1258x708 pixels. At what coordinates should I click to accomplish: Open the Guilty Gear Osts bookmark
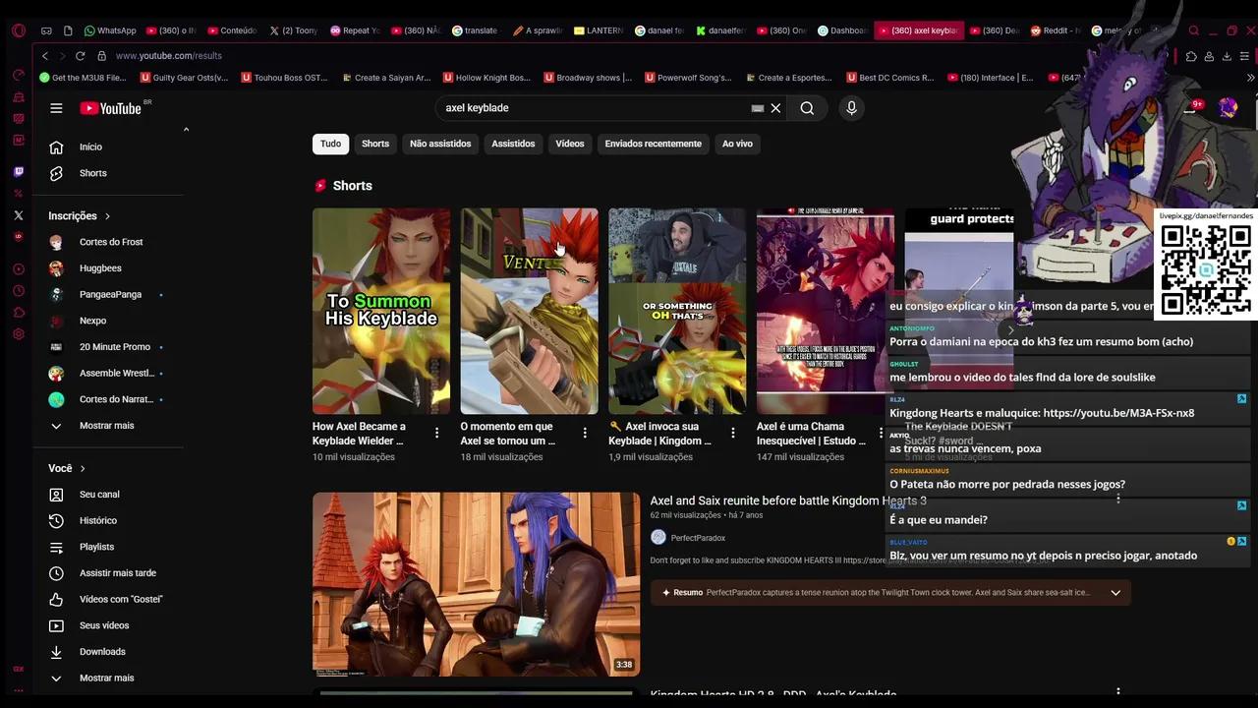point(184,78)
